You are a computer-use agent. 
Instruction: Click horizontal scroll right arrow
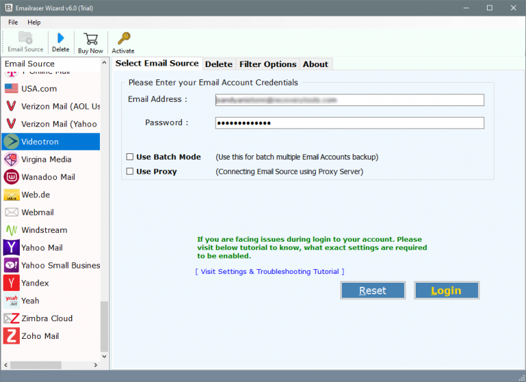click(96, 365)
